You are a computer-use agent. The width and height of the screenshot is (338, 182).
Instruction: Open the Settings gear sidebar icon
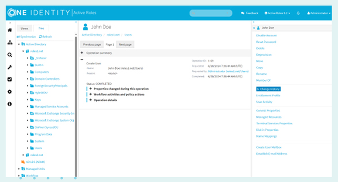pos(10,92)
